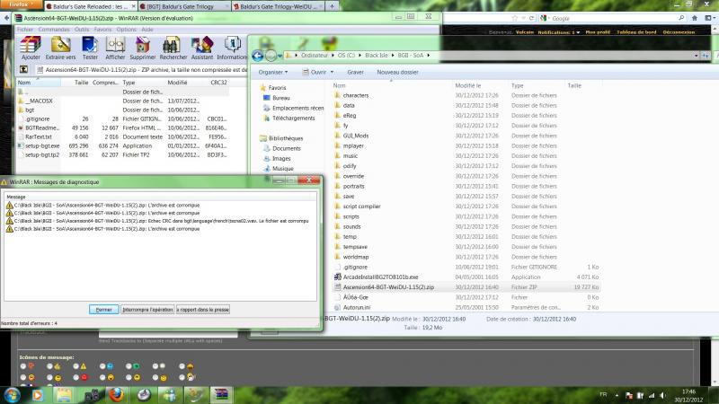Select the red face message icon radio
The image size is (719, 404).
click(x=75, y=377)
